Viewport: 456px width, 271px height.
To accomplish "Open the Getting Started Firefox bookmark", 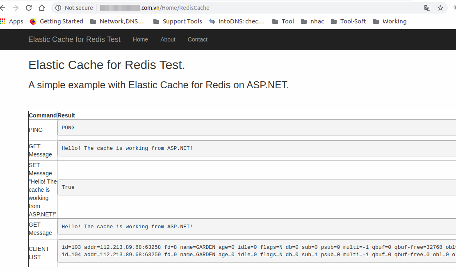I will pos(57,21).
